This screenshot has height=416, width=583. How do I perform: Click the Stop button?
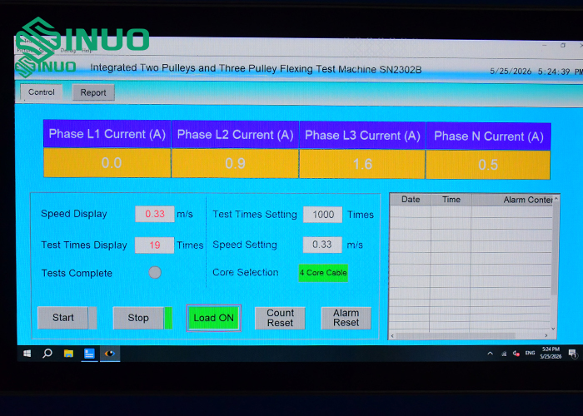point(138,318)
